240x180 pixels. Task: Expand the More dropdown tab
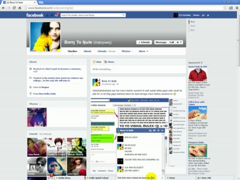pos(143,51)
